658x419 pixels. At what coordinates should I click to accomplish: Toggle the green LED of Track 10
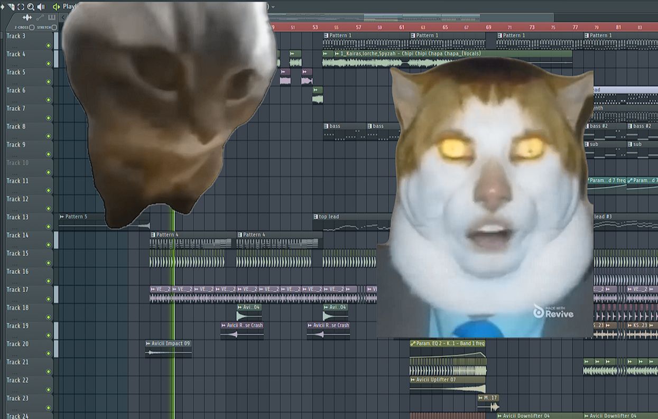point(49,172)
